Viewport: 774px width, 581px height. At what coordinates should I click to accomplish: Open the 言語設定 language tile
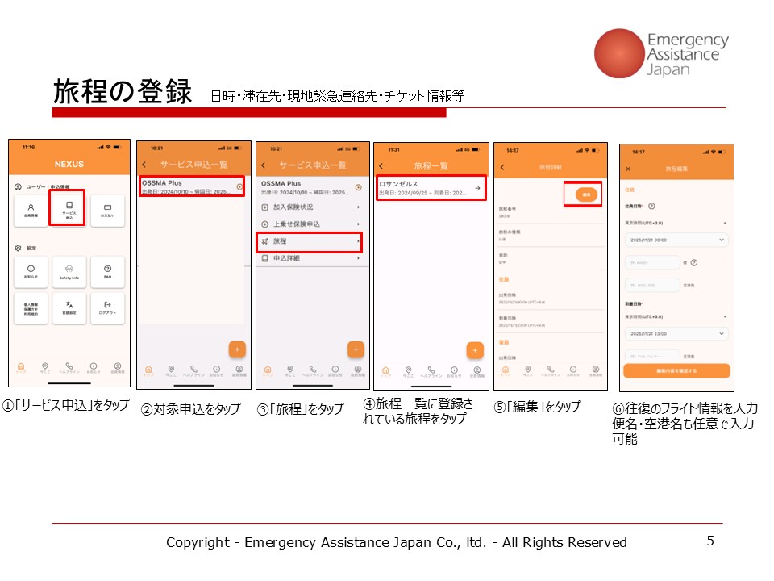[69, 307]
